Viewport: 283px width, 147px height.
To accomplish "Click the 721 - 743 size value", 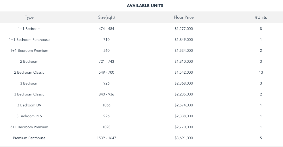I will 106,61.
